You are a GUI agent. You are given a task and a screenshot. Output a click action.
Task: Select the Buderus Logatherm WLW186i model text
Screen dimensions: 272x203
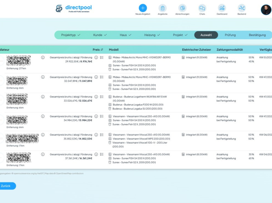click(x=140, y=97)
